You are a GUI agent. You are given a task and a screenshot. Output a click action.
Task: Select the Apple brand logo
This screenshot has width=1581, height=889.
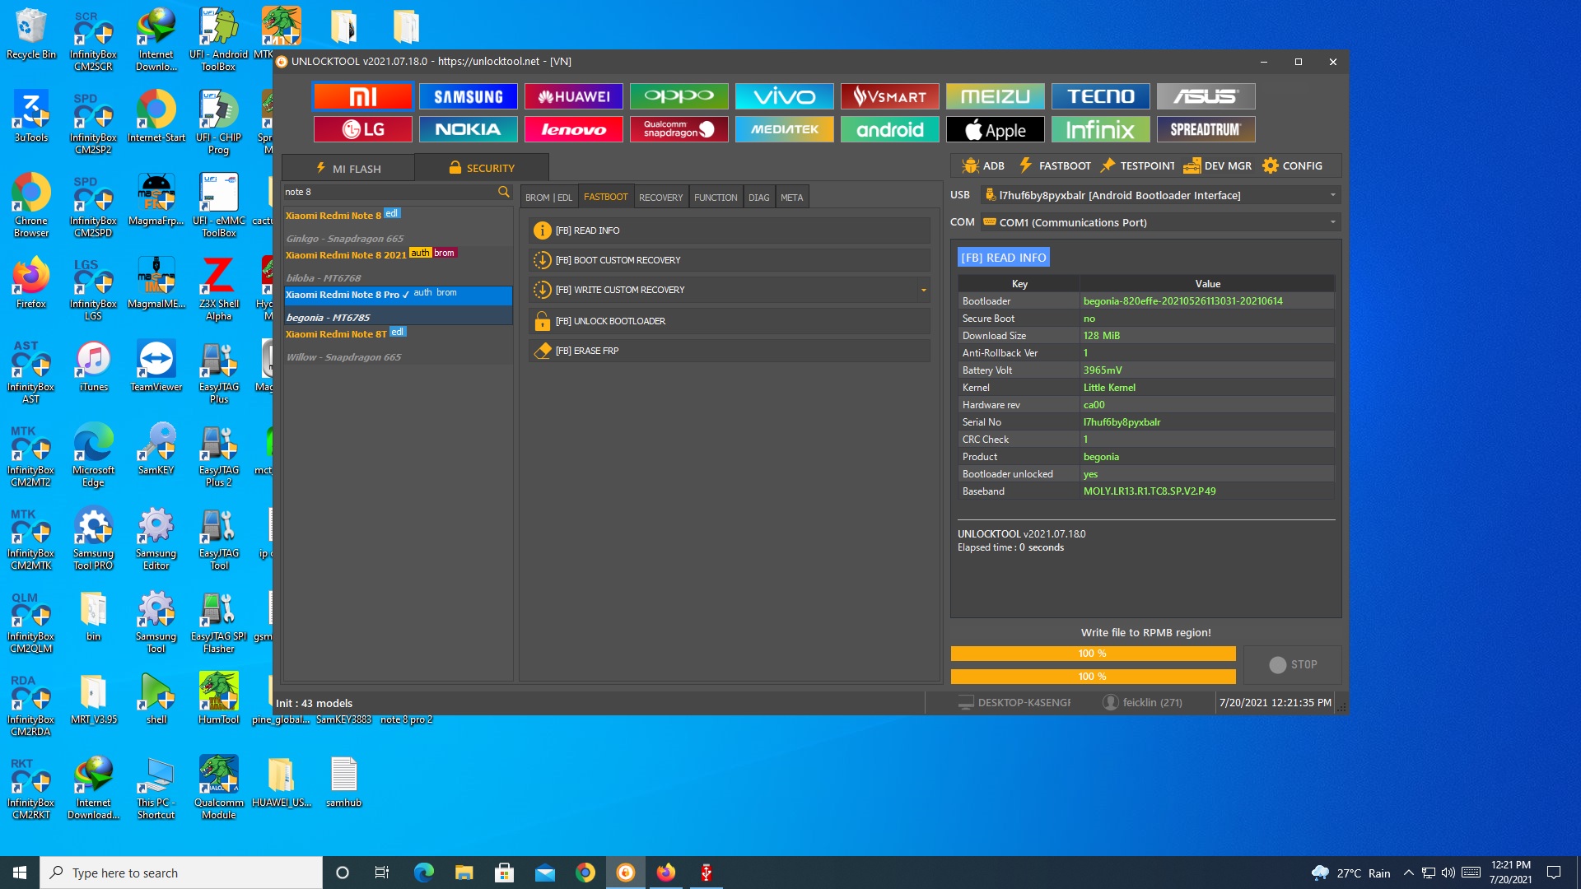pyautogui.click(x=995, y=129)
